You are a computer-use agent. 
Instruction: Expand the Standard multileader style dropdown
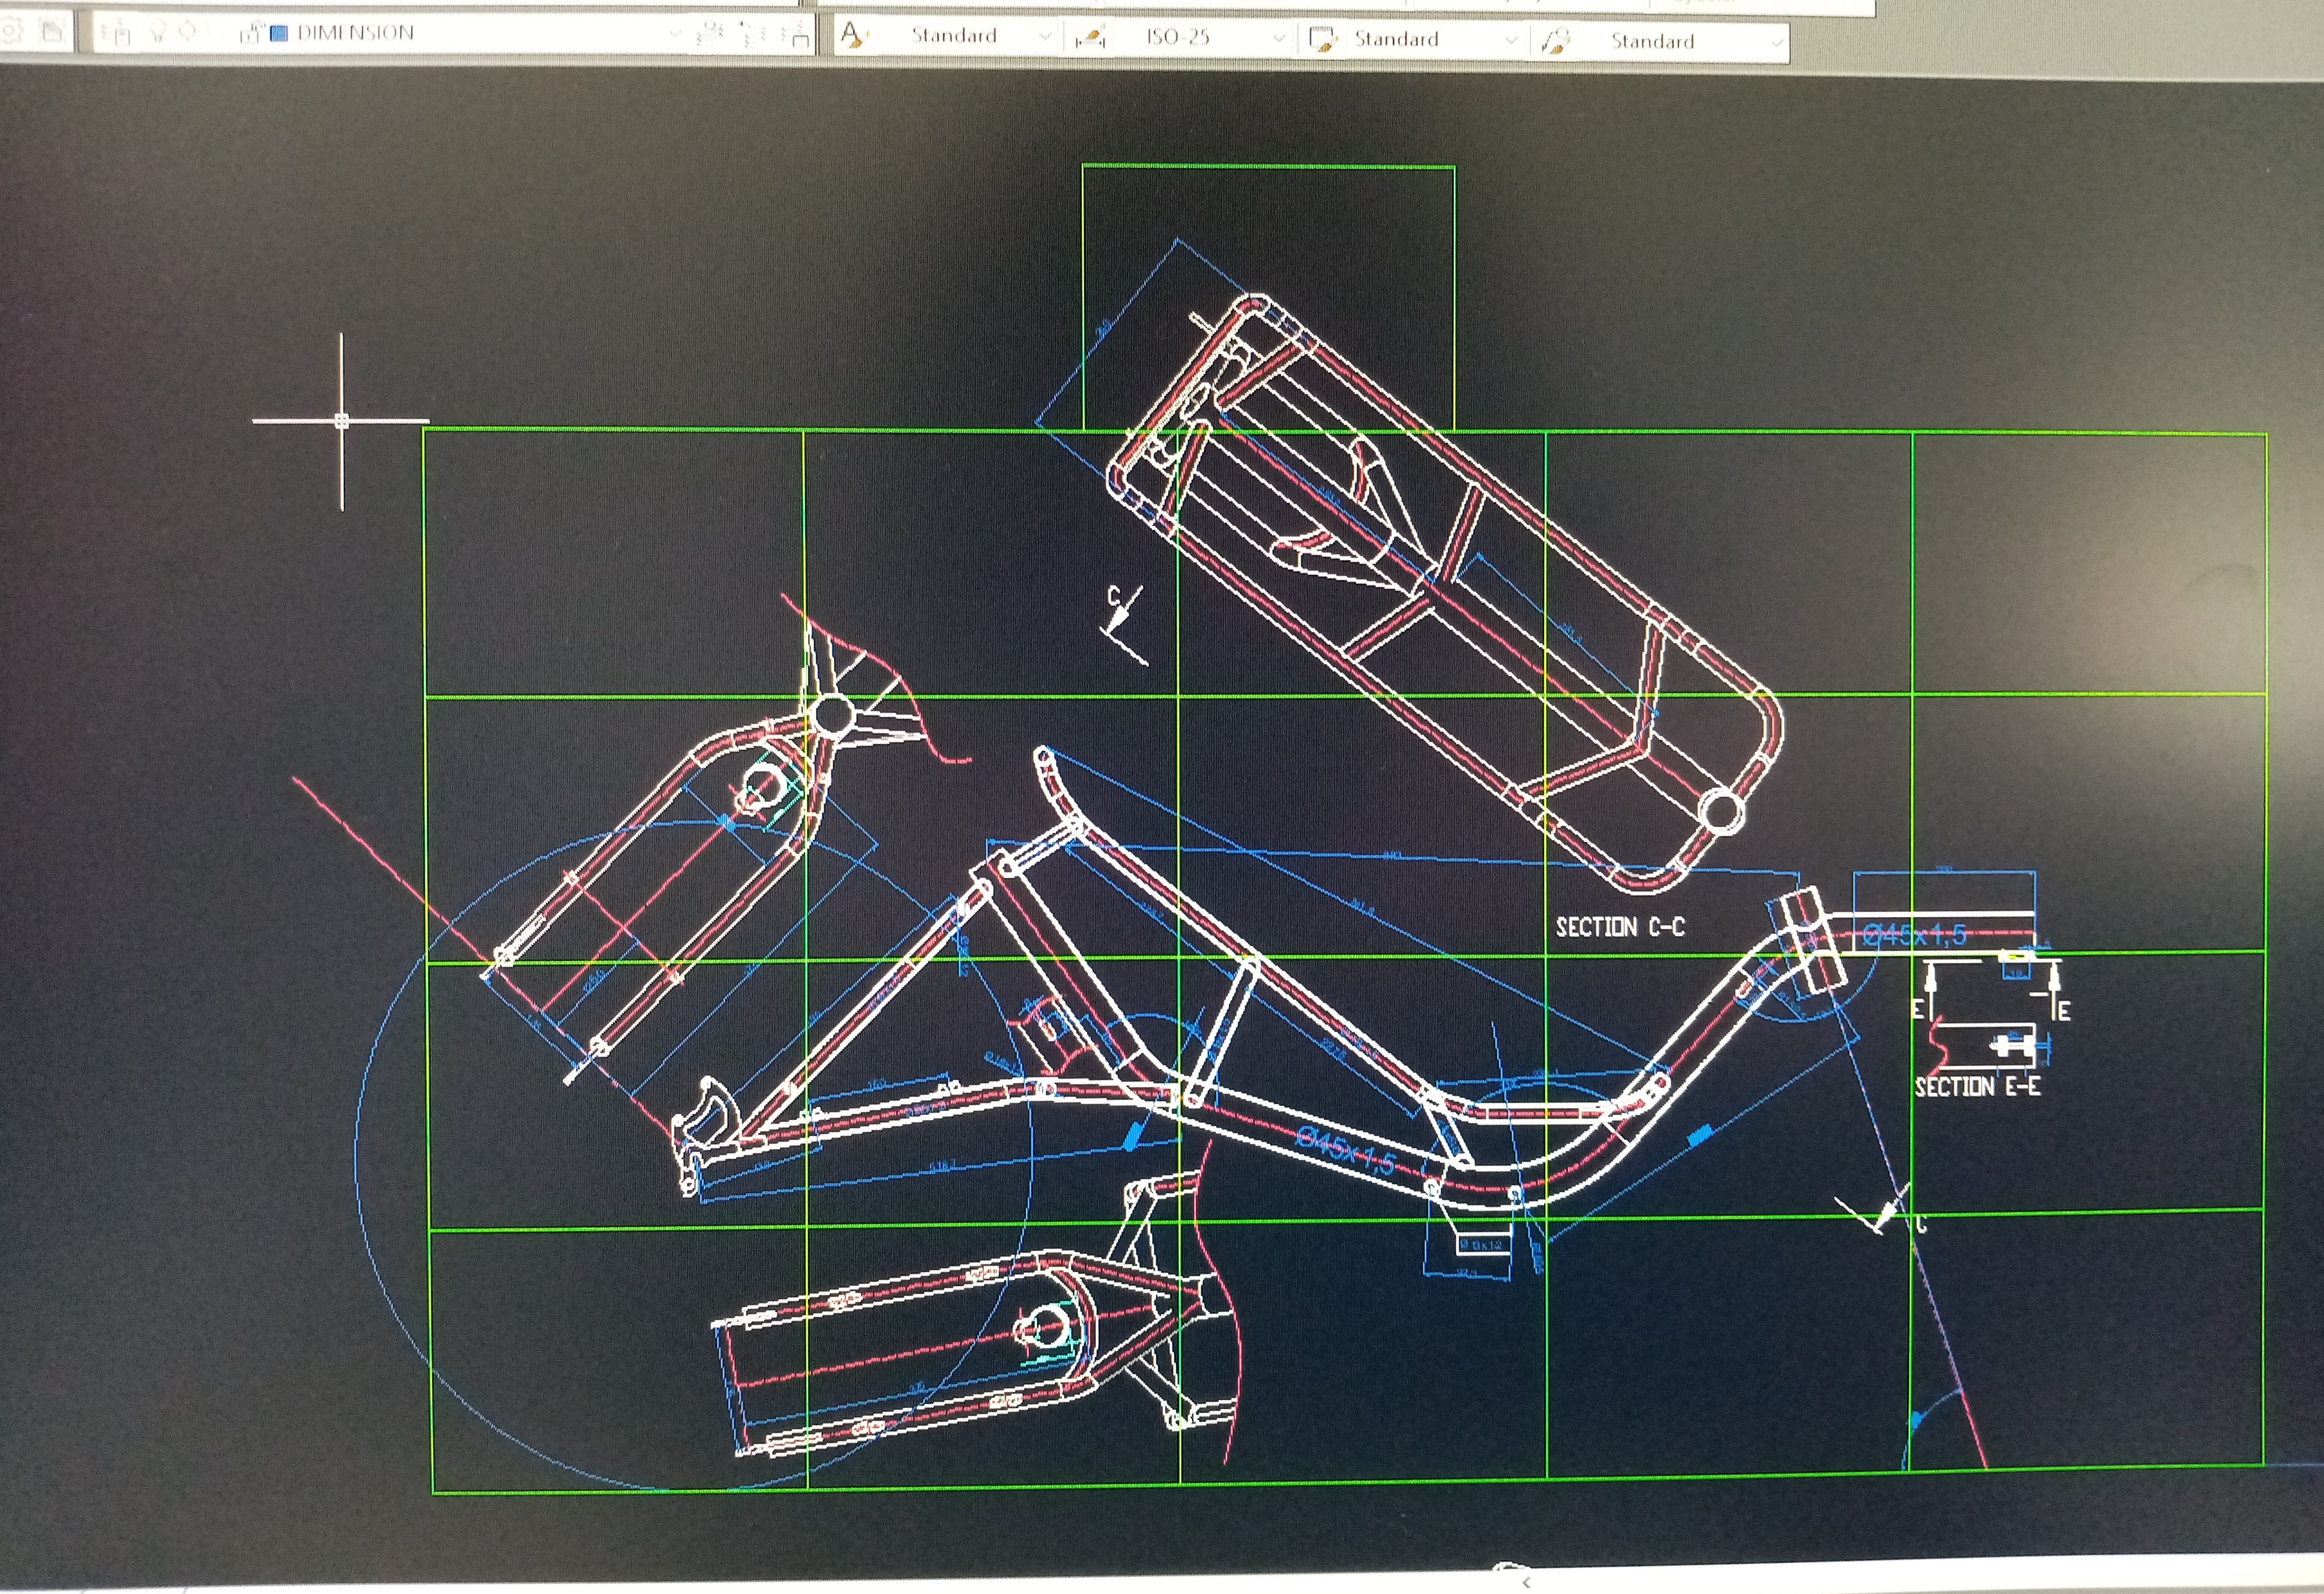click(1776, 43)
